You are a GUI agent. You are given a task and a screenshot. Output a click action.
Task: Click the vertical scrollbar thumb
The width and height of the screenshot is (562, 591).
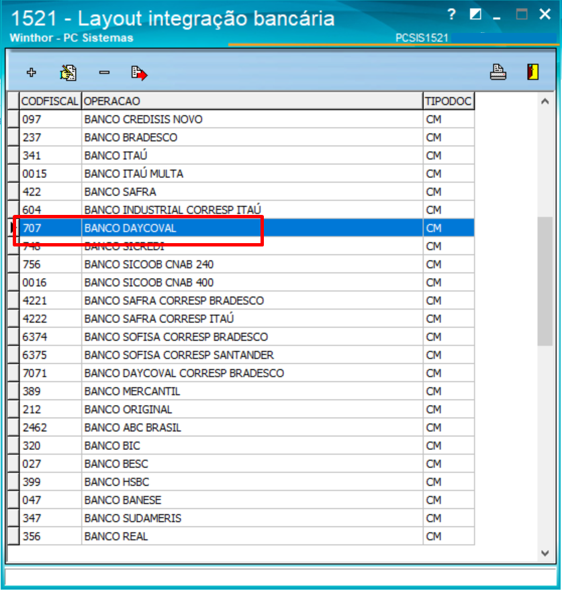[x=545, y=281]
